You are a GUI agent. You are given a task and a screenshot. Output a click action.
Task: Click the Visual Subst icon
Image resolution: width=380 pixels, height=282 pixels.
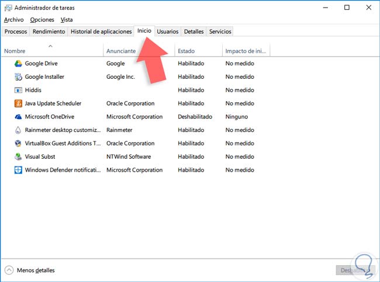(18, 157)
